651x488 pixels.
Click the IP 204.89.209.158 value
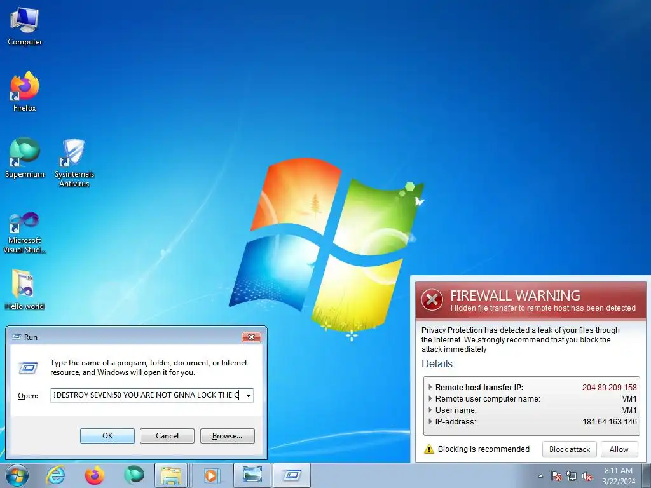pos(609,387)
